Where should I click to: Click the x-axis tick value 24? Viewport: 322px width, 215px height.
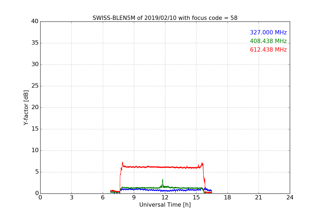(x=290, y=198)
